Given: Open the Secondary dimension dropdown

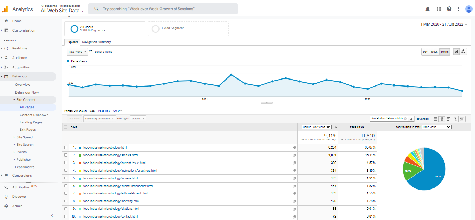Looking at the screenshot, I should (99, 119).
